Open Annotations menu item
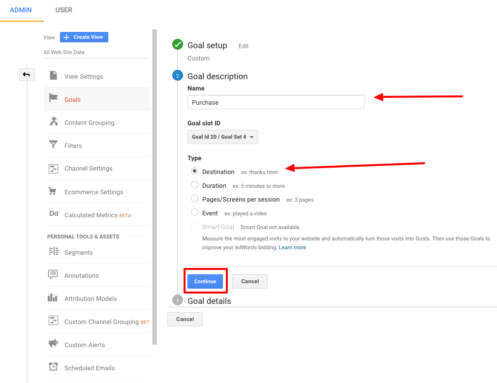 pyautogui.click(x=96, y=275)
